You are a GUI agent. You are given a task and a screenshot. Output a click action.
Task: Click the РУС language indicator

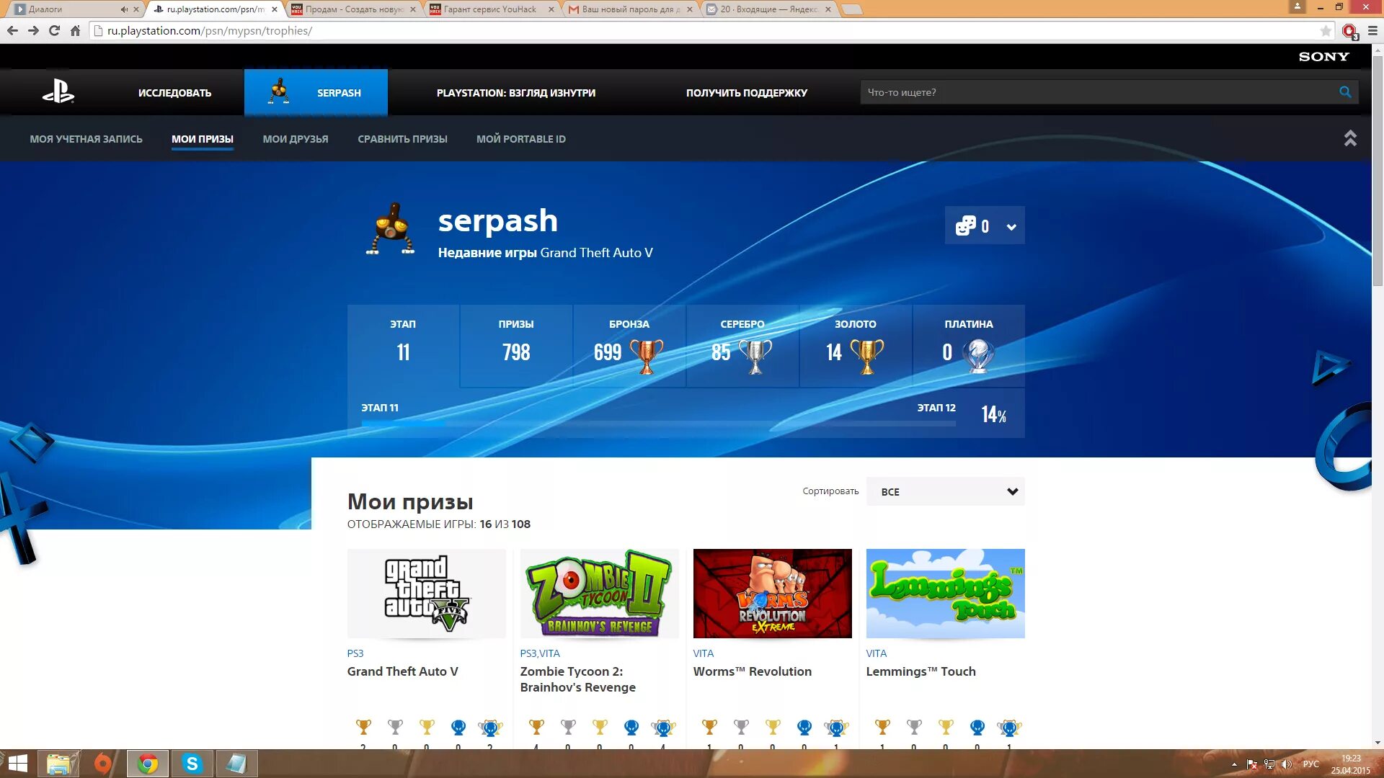[1311, 764]
